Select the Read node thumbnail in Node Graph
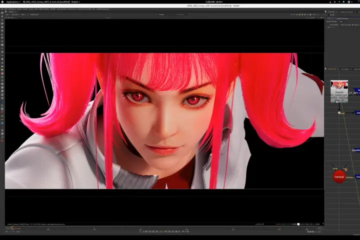 [339, 91]
